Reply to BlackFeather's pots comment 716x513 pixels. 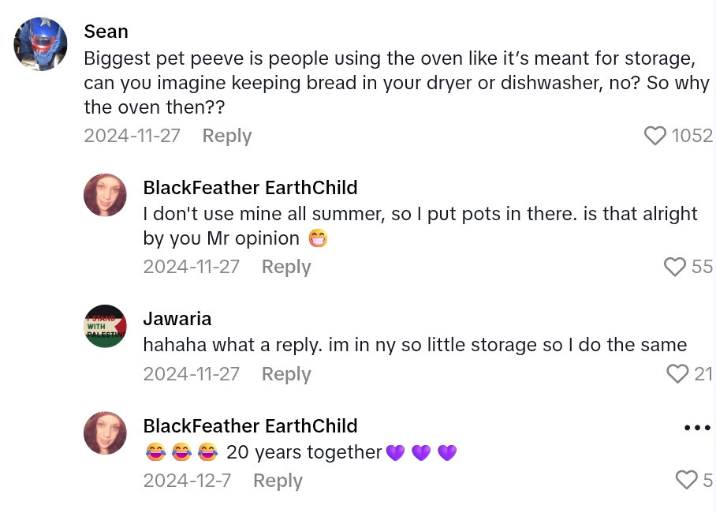click(286, 267)
